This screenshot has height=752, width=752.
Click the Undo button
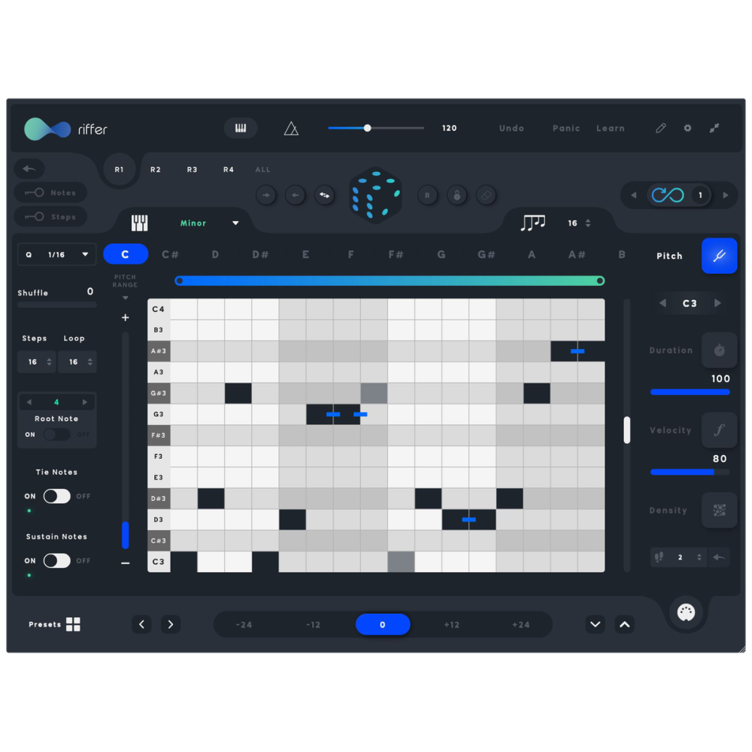(x=511, y=129)
